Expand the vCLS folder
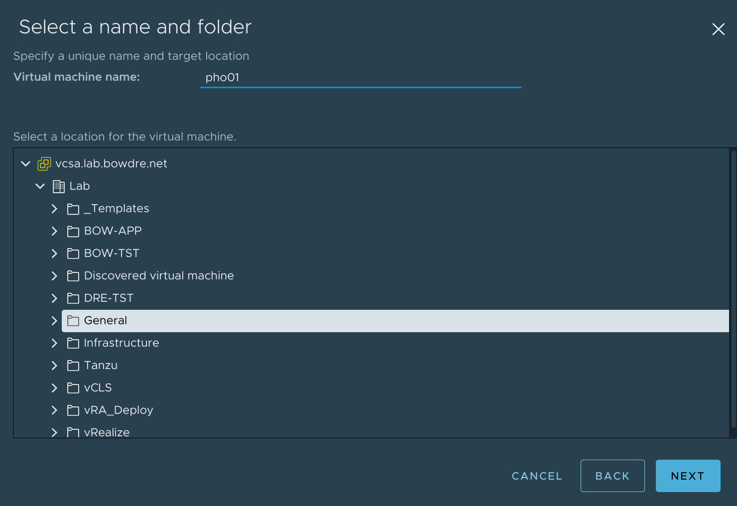 pyautogui.click(x=54, y=388)
